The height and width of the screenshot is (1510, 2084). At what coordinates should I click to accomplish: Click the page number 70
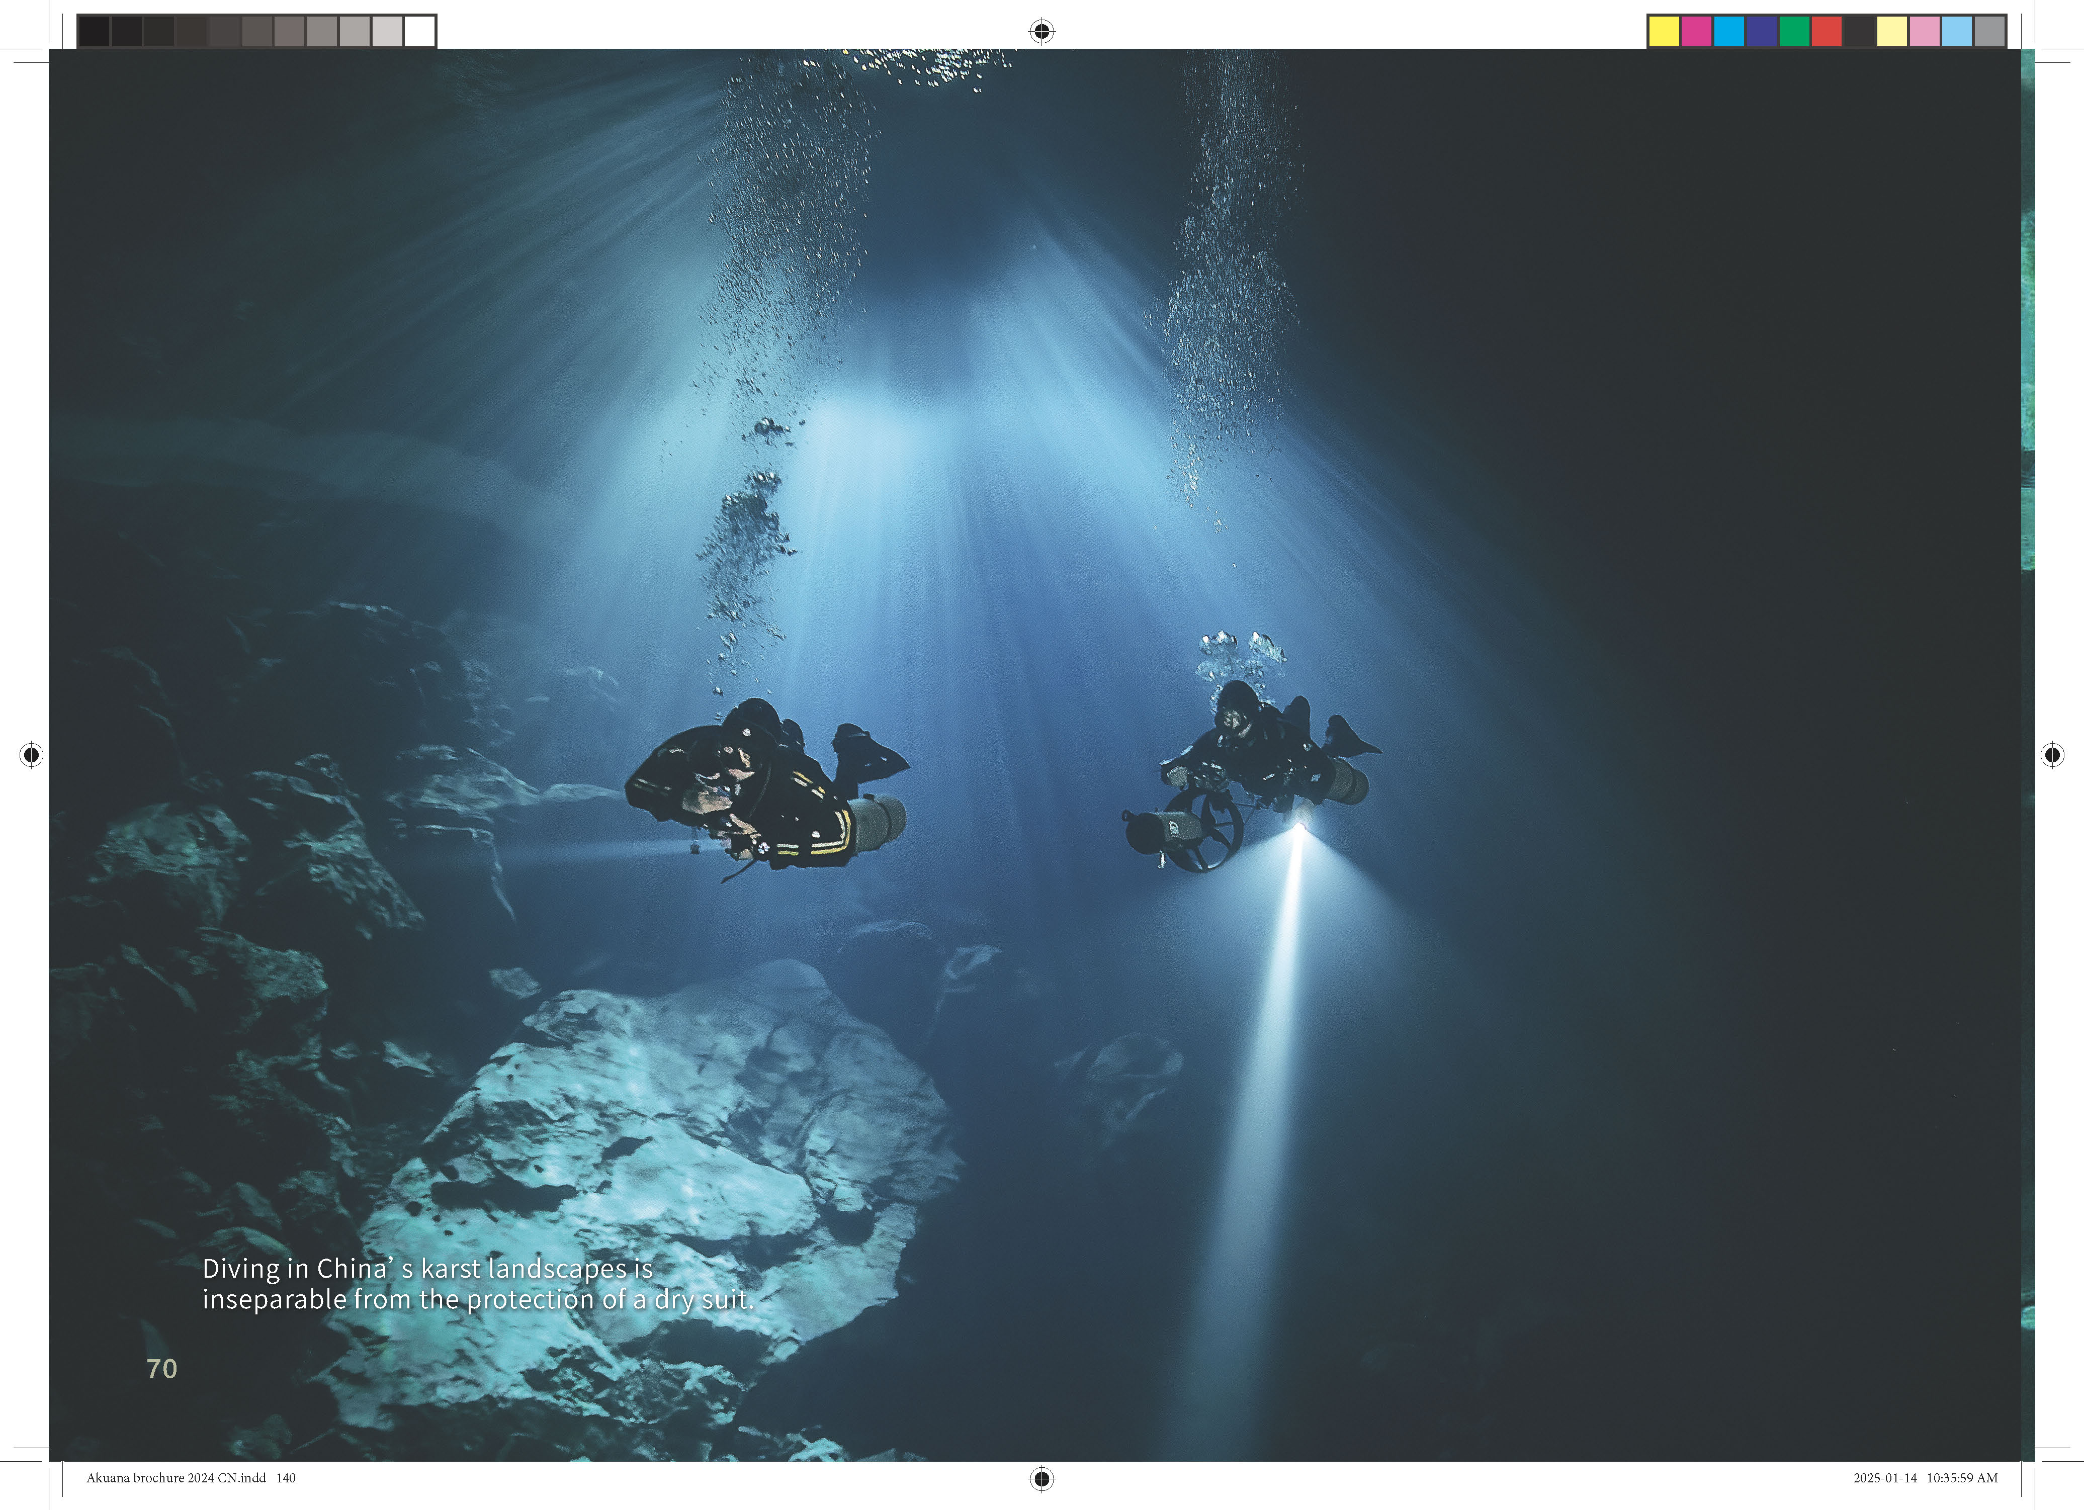point(162,1369)
